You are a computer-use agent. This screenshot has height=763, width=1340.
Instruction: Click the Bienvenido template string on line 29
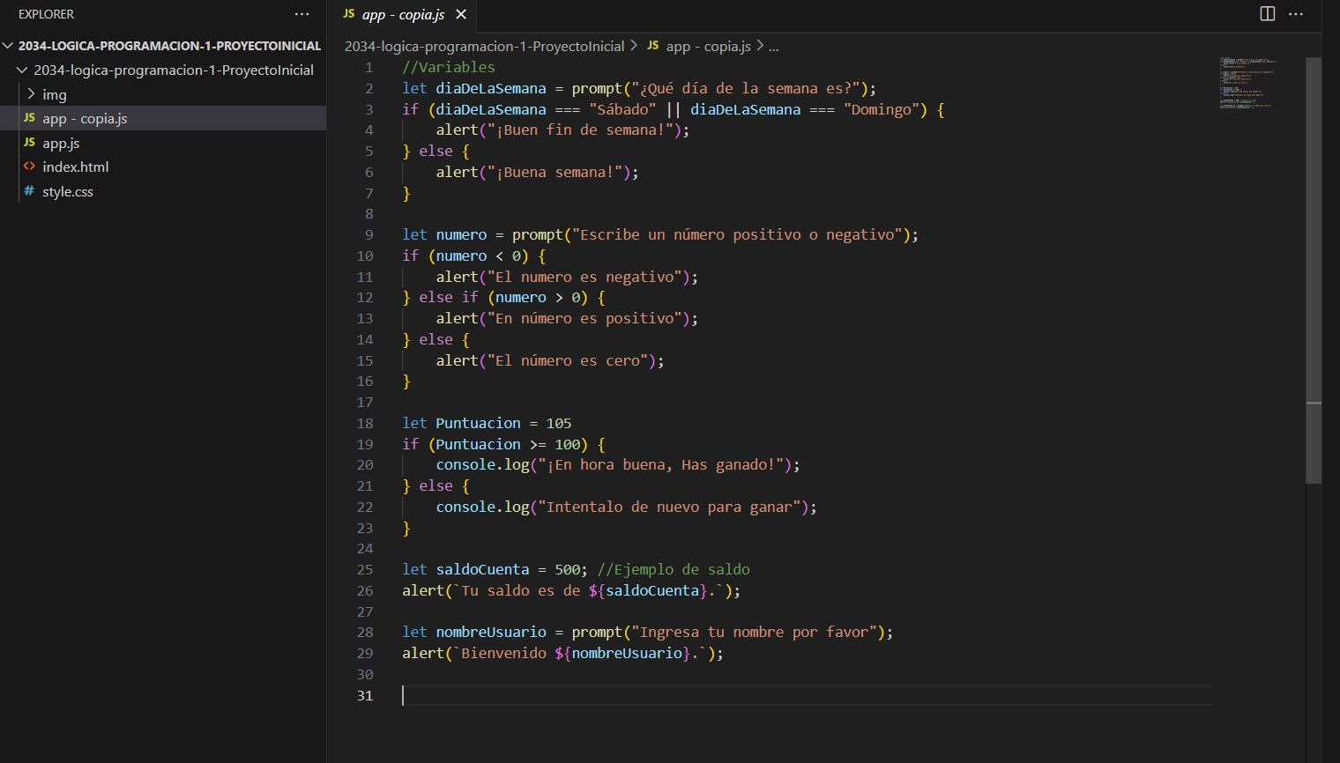pos(580,653)
